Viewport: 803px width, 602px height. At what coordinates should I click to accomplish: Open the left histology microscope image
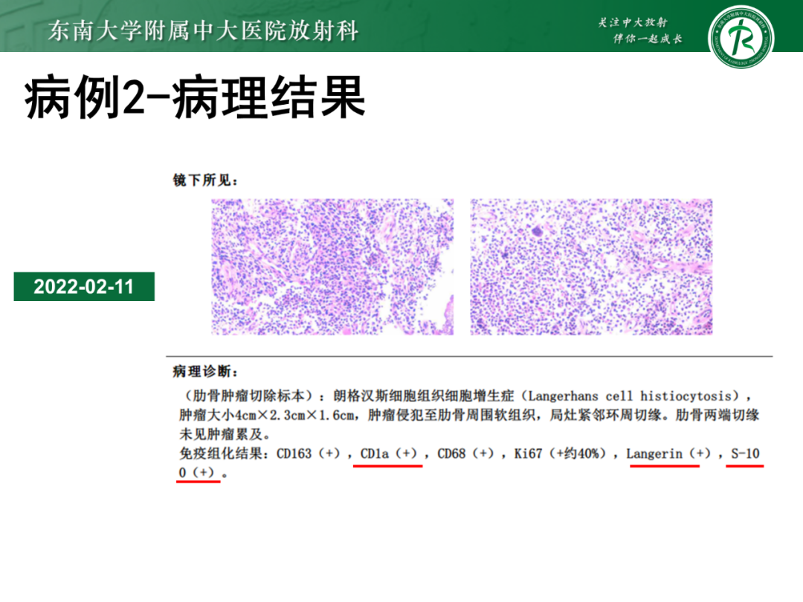click(332, 267)
